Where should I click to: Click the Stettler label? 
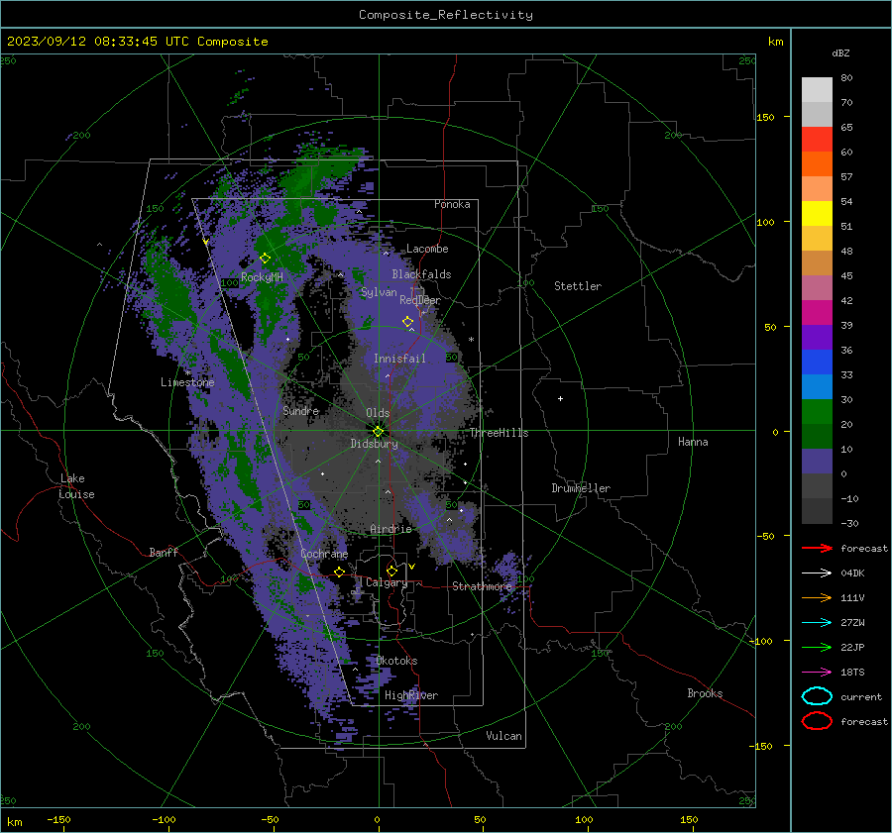pos(578,286)
